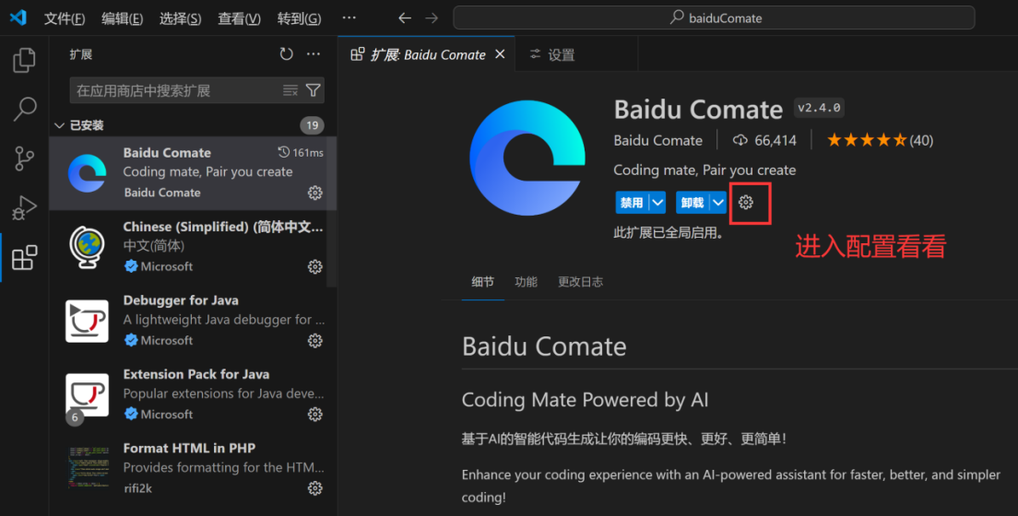Viewport: 1018px width, 516px height.
Task: Click the 卸载 button
Action: pyautogui.click(x=692, y=203)
